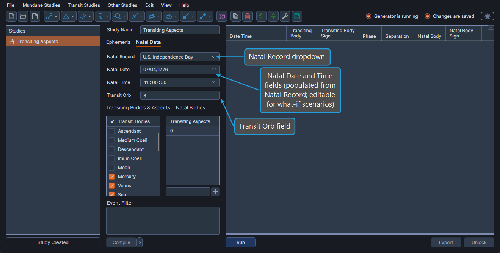The height and width of the screenshot is (253, 500).
Task: Select the star-with-line study tool
Action: tap(137, 16)
